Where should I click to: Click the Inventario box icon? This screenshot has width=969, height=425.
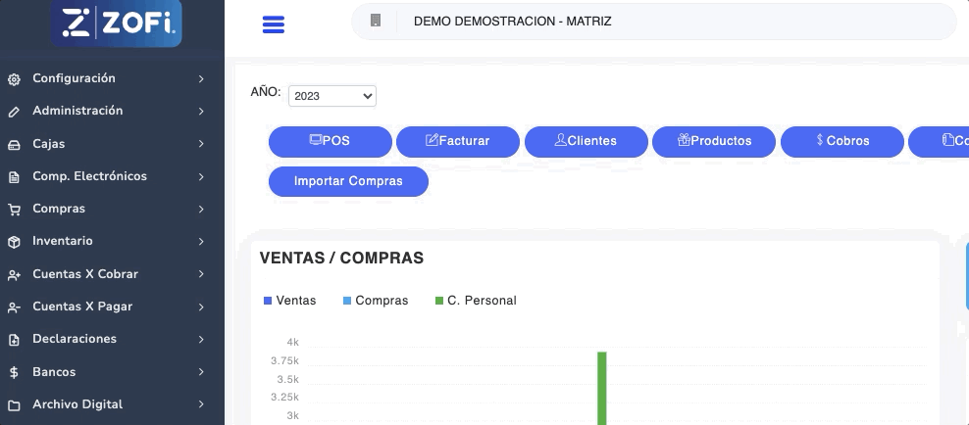[x=14, y=242]
